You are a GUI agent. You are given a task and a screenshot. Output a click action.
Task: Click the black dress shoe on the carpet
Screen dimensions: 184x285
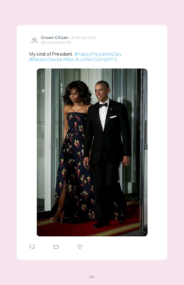[101, 224]
